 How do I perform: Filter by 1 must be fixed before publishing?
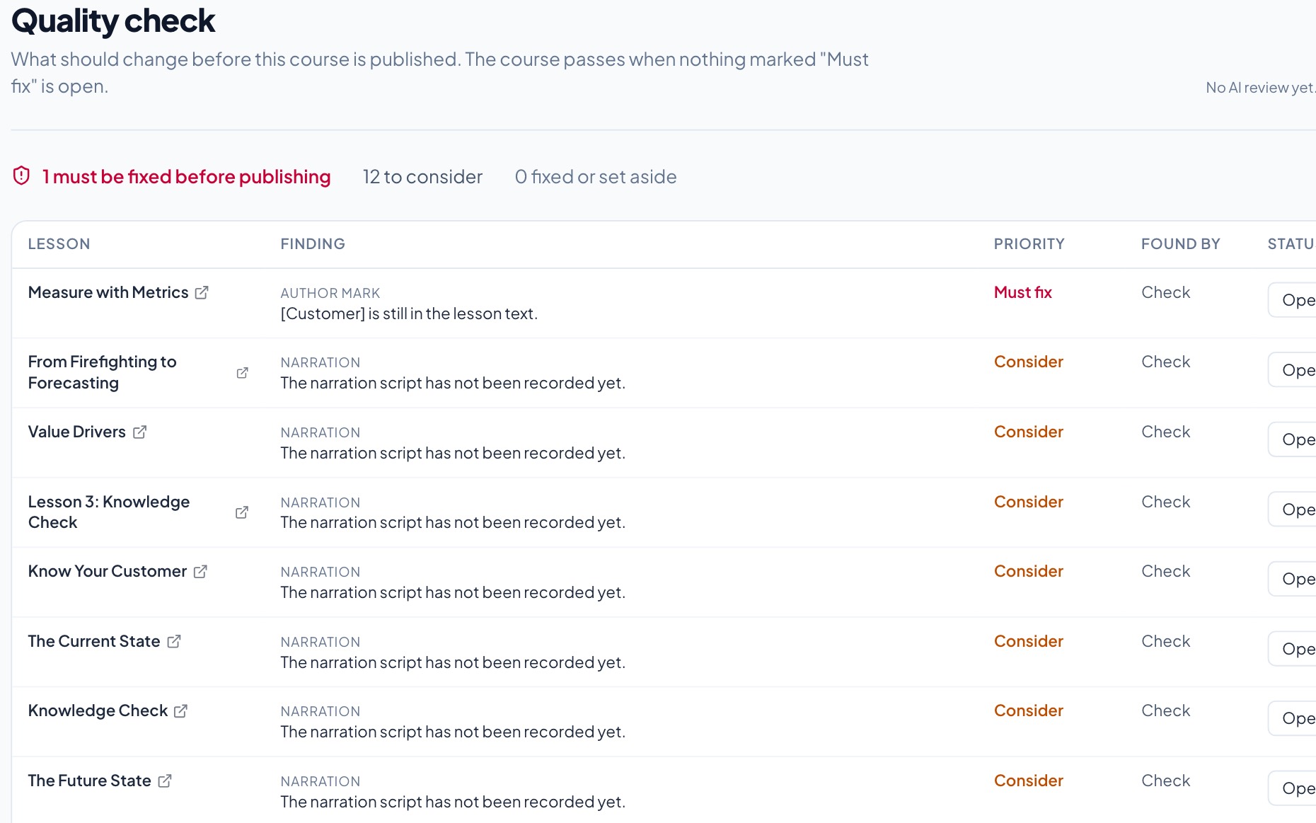click(x=186, y=176)
